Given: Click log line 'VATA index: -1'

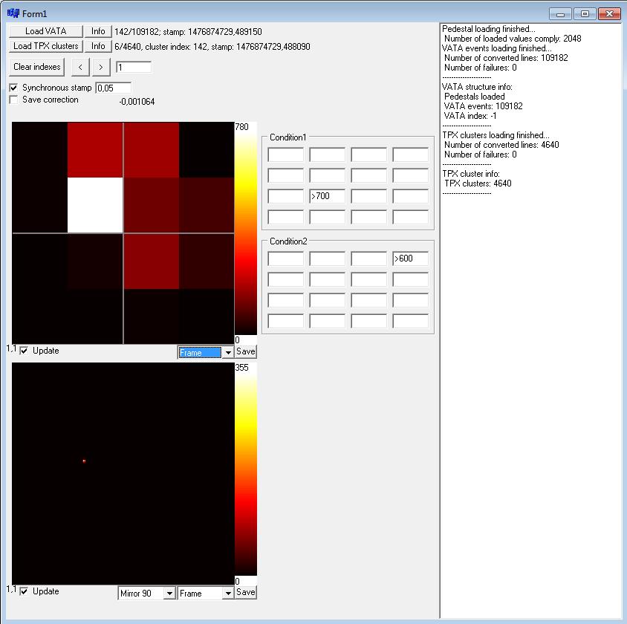Looking at the screenshot, I should point(470,116).
